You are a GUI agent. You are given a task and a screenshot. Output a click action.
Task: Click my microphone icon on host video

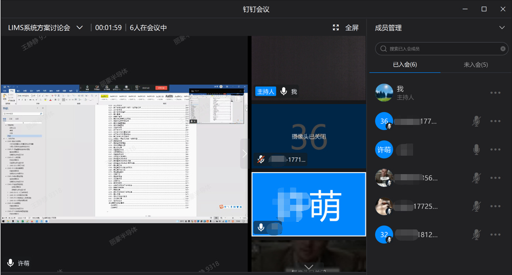[284, 92]
